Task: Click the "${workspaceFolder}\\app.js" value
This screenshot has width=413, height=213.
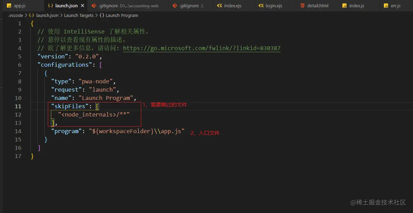Action: pos(137,131)
